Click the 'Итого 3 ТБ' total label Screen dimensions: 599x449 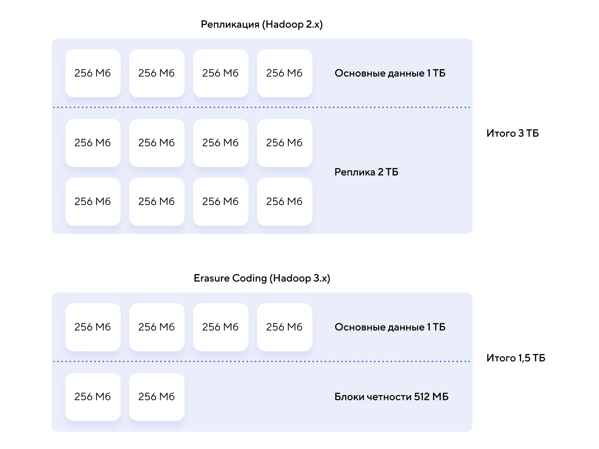[513, 134]
